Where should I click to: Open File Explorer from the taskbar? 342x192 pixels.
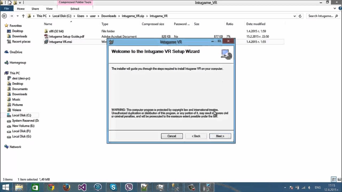click(x=19, y=187)
